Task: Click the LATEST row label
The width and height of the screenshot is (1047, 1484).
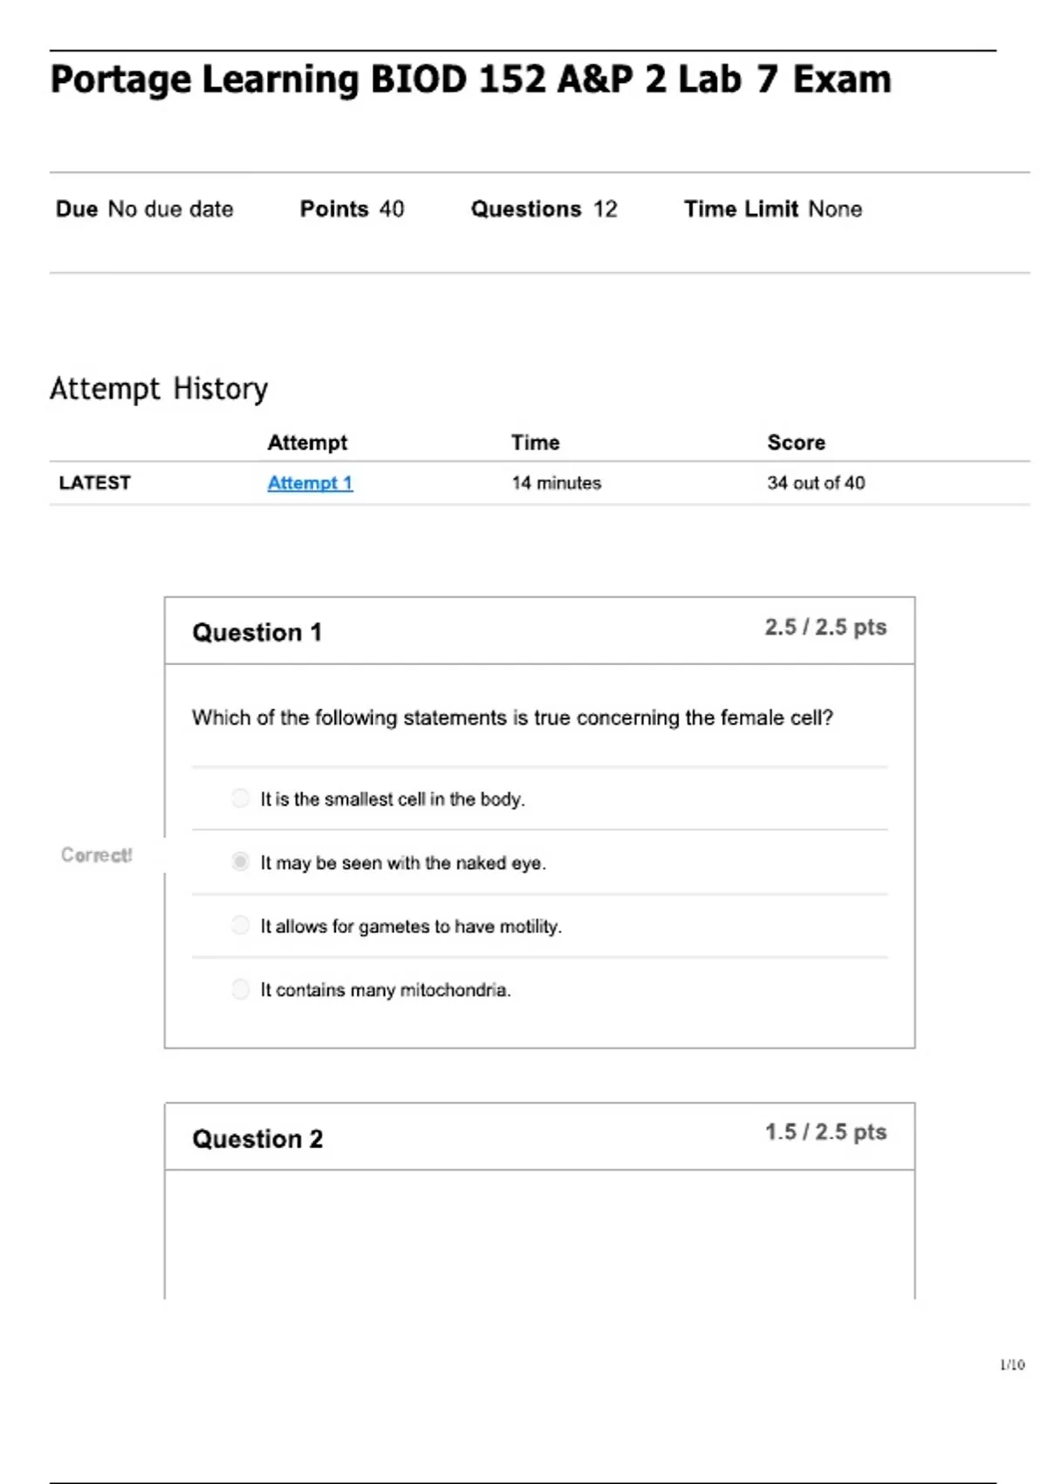Action: (x=94, y=483)
